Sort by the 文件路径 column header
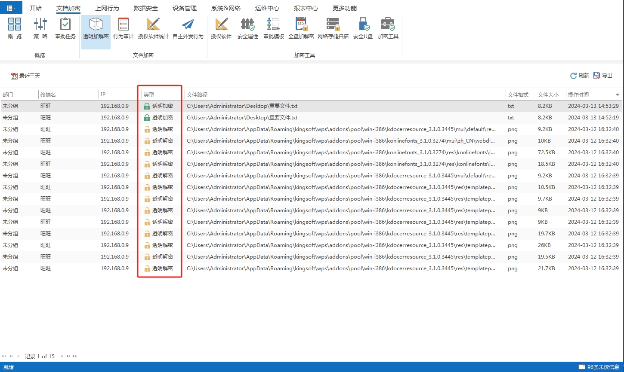This screenshot has width=624, height=372. click(197, 95)
